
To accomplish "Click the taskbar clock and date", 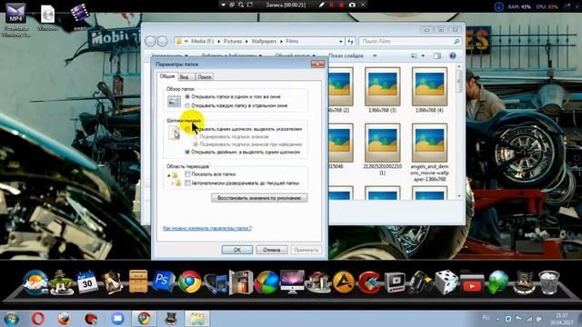I will [562, 319].
